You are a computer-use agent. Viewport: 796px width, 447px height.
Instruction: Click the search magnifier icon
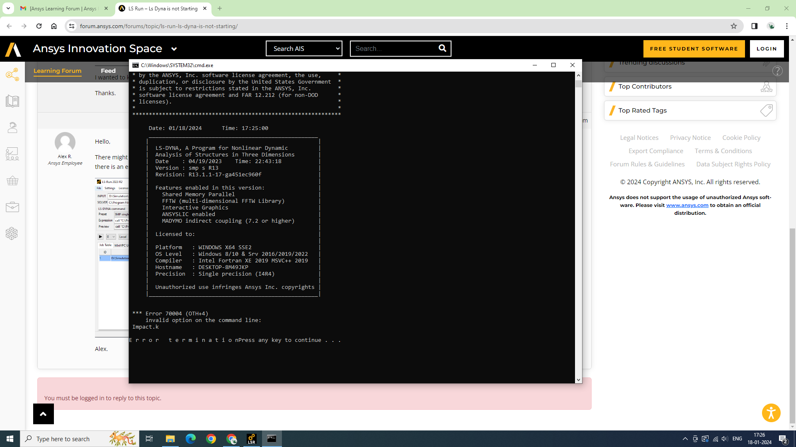(442, 48)
